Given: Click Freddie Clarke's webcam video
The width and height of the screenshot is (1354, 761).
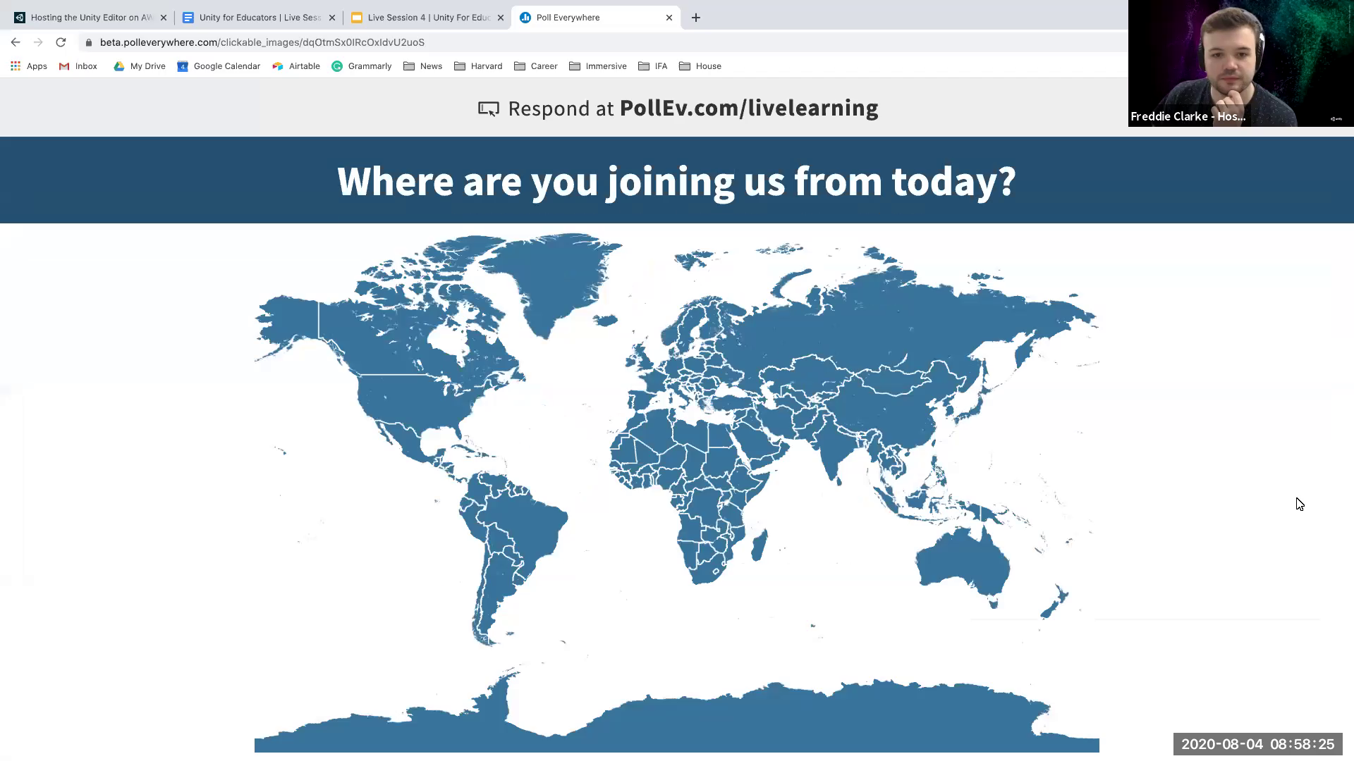Looking at the screenshot, I should (1240, 63).
